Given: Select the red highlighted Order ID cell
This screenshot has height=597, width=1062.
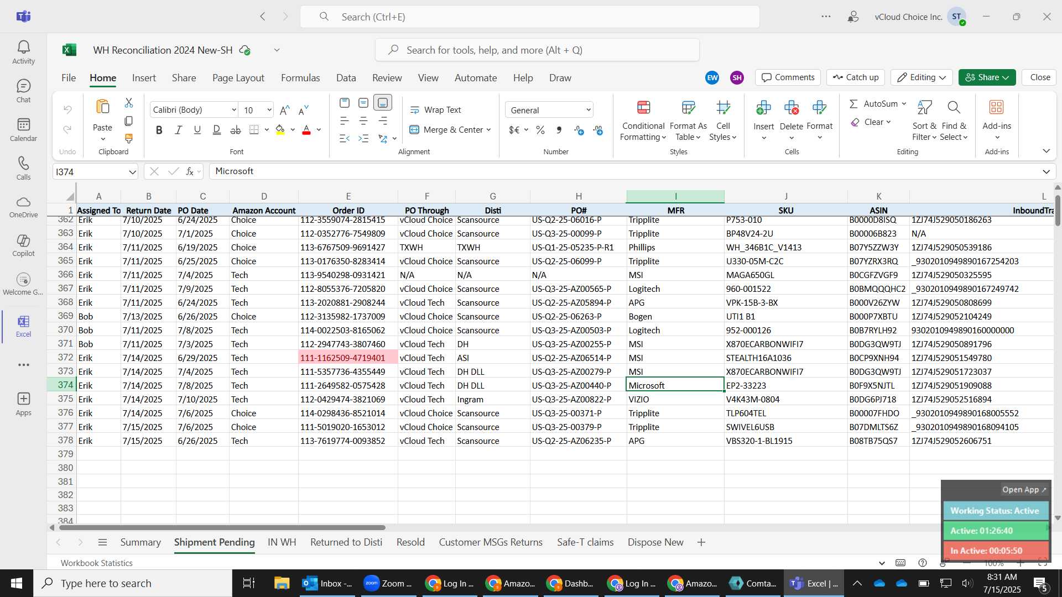Looking at the screenshot, I should (348, 358).
